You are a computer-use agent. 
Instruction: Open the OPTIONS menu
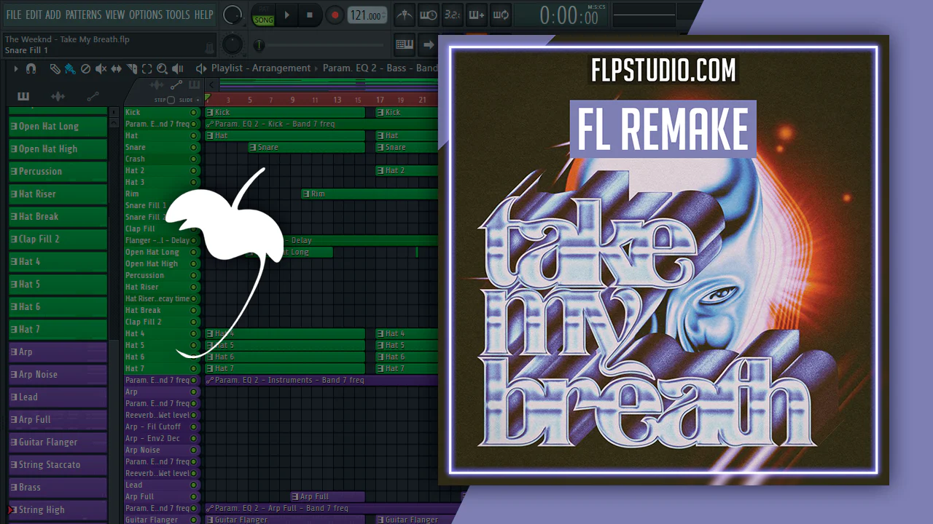click(146, 15)
